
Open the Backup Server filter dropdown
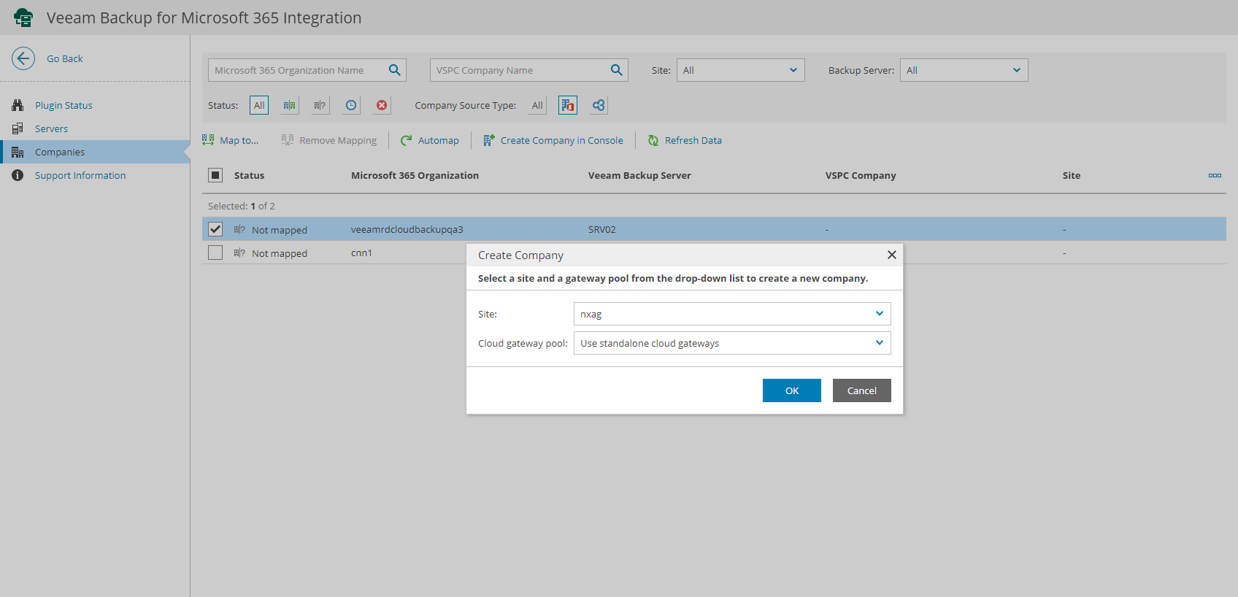click(x=964, y=70)
